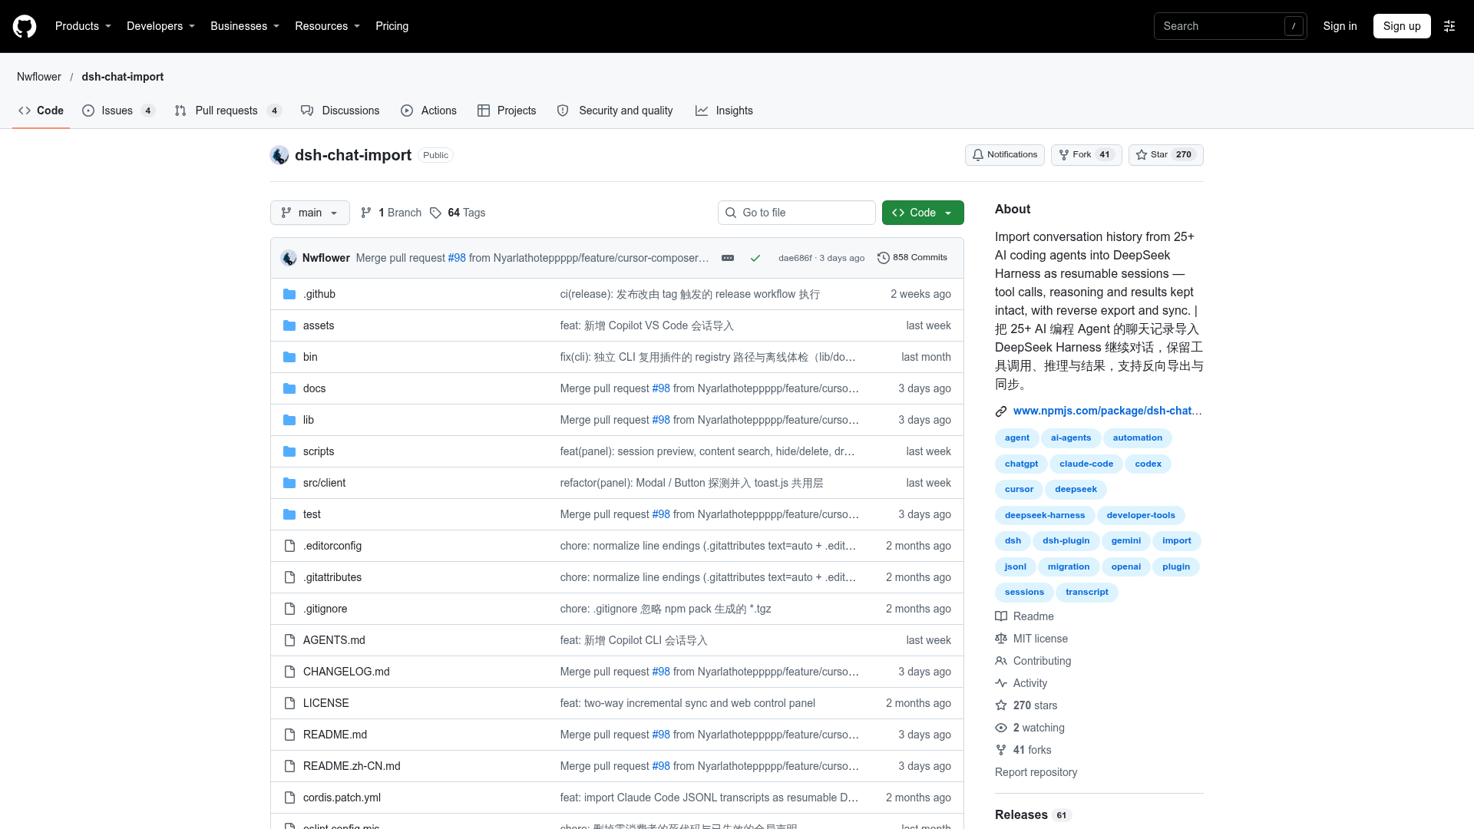Select the deepseek-harness topic tag

tap(1045, 515)
